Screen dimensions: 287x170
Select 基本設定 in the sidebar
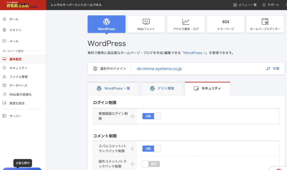pyautogui.click(x=23, y=59)
